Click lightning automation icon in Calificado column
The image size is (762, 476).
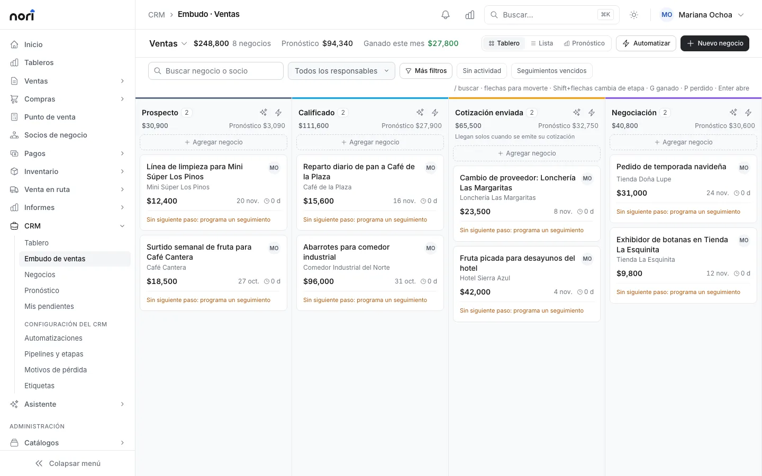[435, 113]
